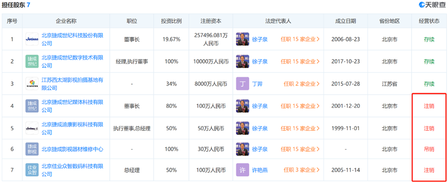Expand 任职 15 家企业 in row 1
Image resolution: width=448 pixels, height=183 pixels.
point(300,39)
